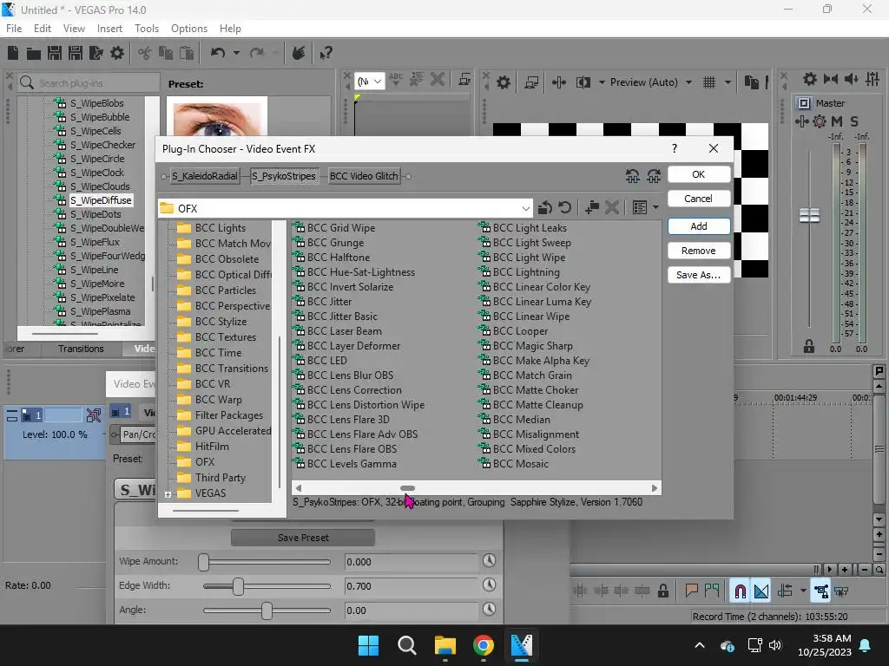The width and height of the screenshot is (889, 666).
Task: Click the Up One Level folder icon
Action: 545,208
